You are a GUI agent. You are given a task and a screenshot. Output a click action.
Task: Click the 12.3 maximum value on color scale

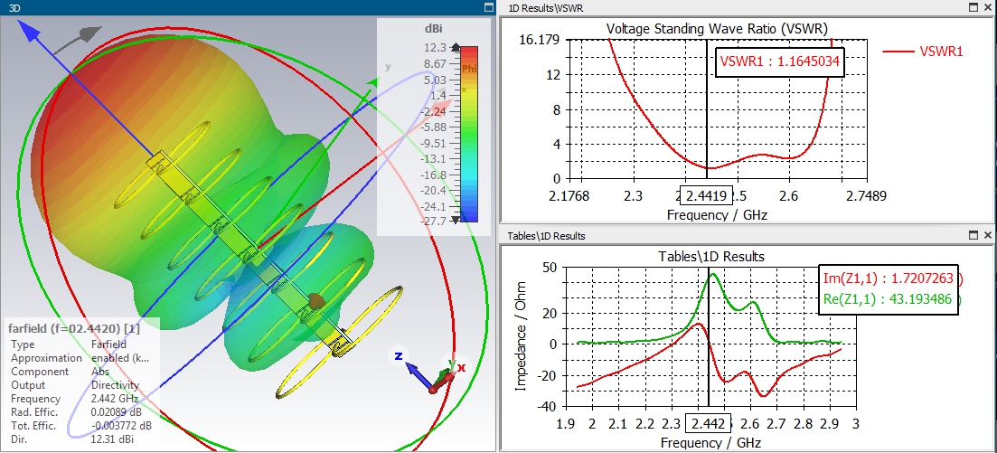tap(437, 48)
